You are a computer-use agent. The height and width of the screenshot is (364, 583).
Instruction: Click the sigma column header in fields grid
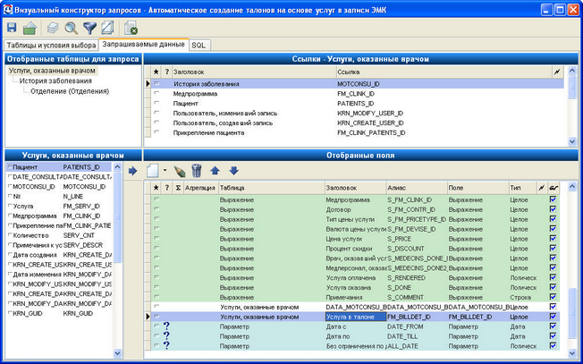click(x=178, y=188)
